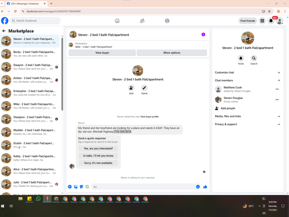
Task: Expand Privacy & support section
Action: pyautogui.click(x=247, y=124)
